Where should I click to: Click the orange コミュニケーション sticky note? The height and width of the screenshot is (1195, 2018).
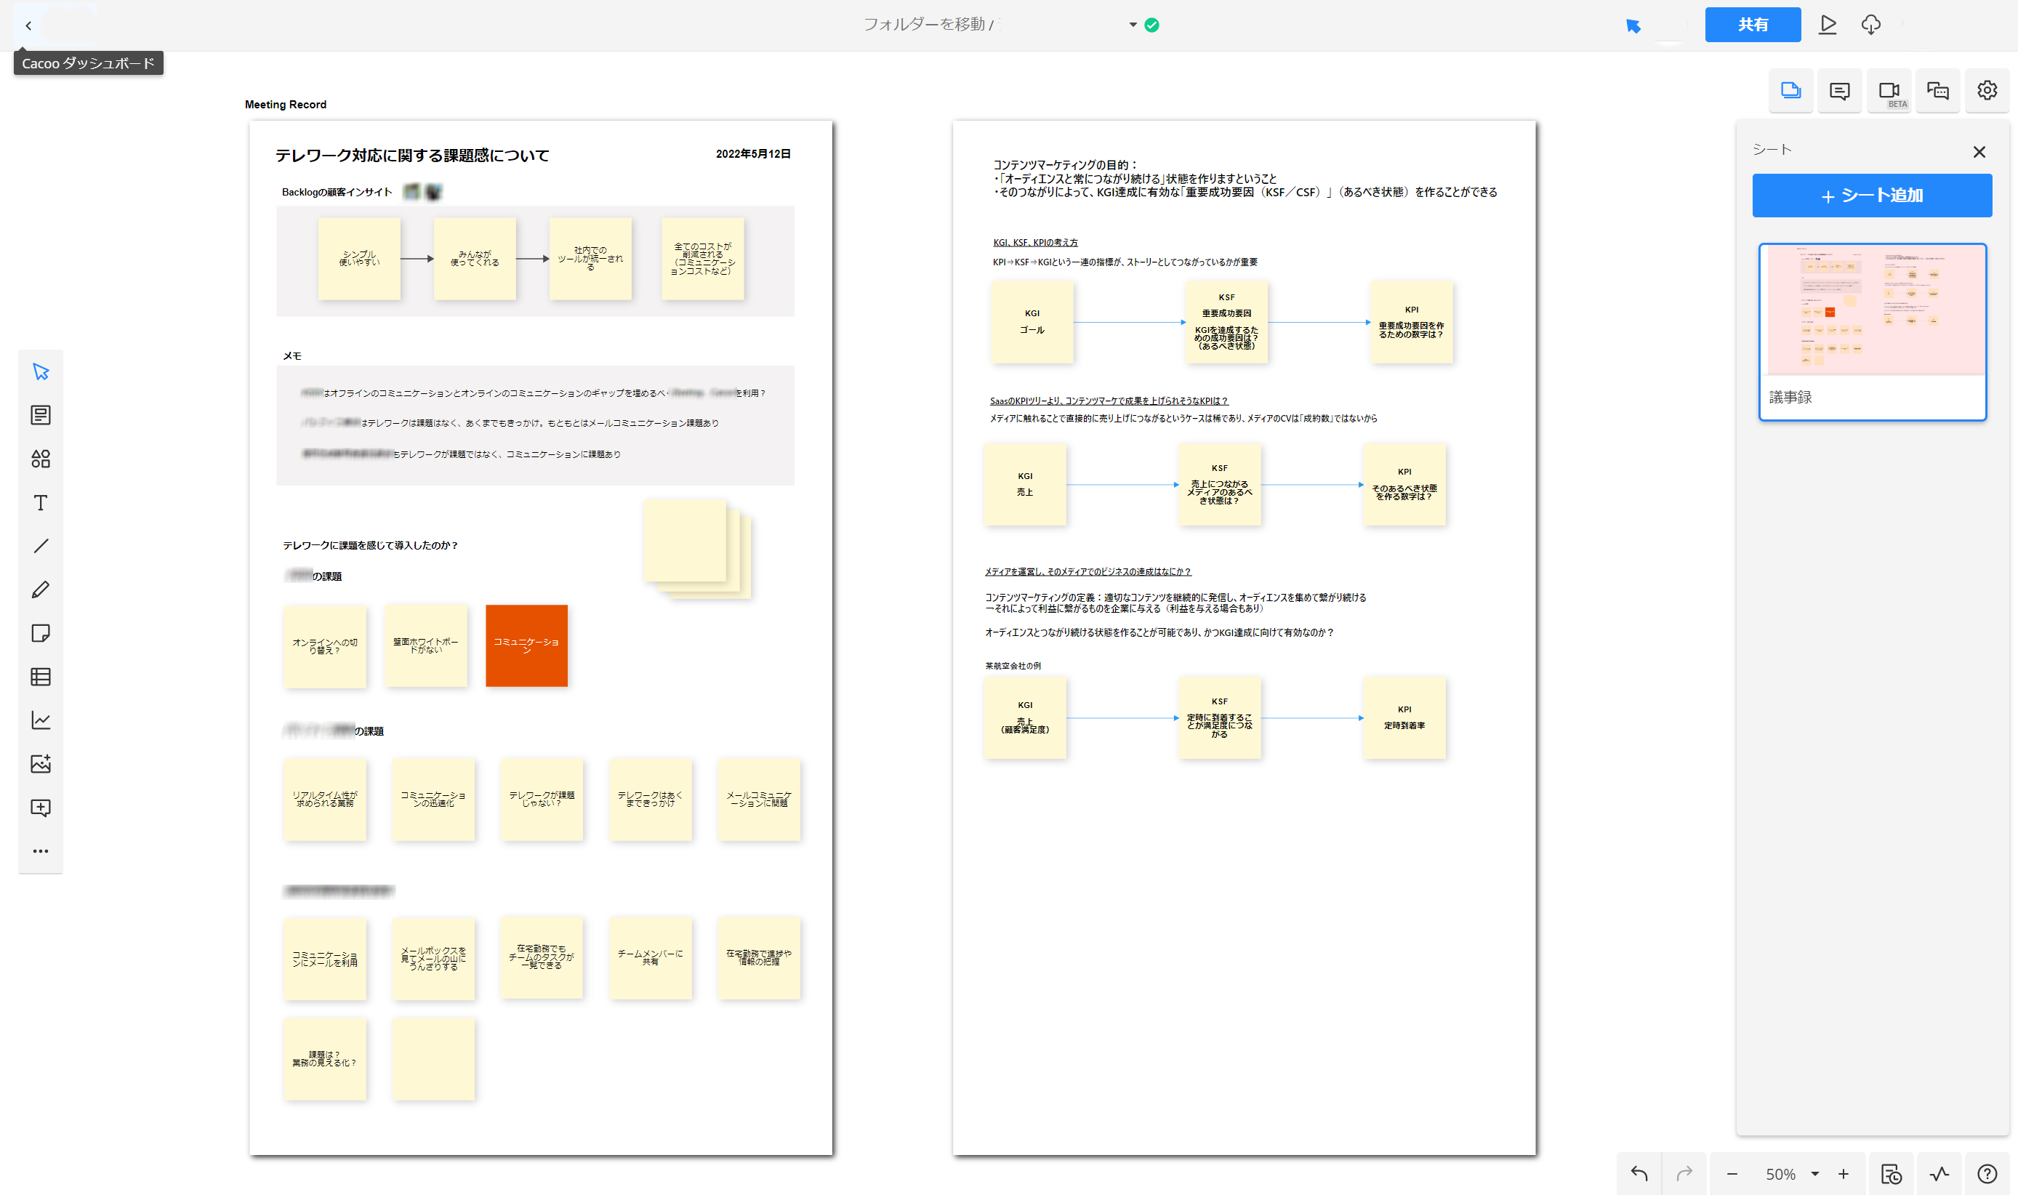[x=526, y=645]
